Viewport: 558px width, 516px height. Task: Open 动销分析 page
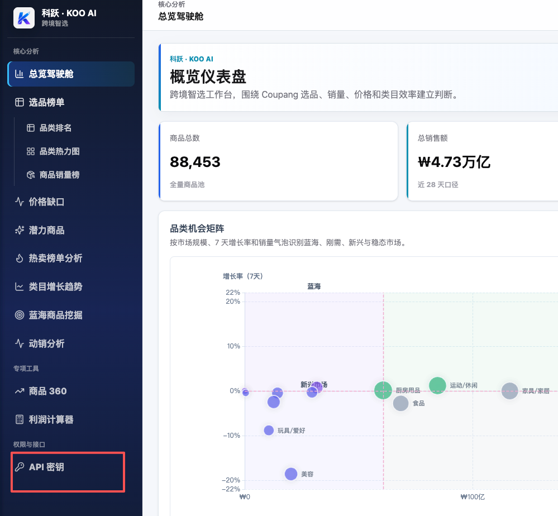pos(71,344)
